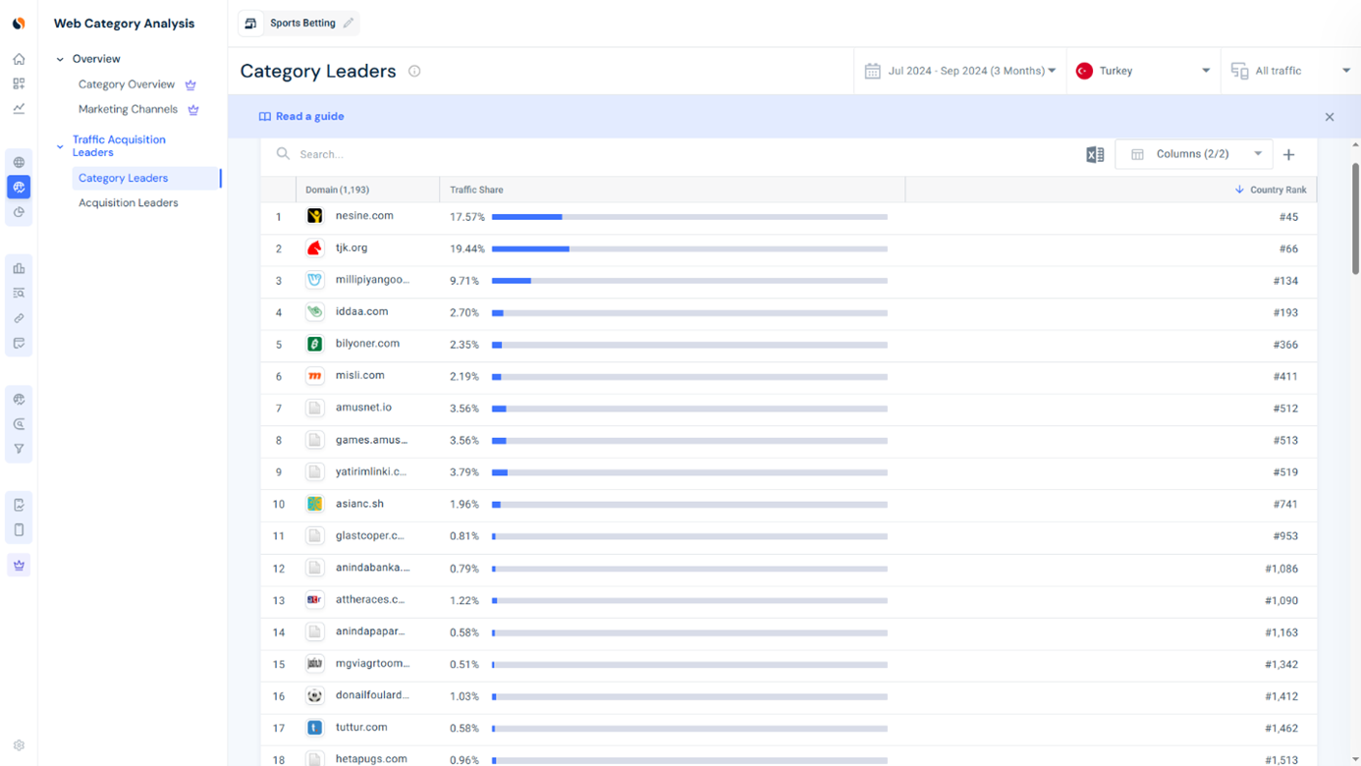Viewport: 1361px width, 766px height.
Task: Click the report checklist sidebar icon
Action: coord(19,505)
